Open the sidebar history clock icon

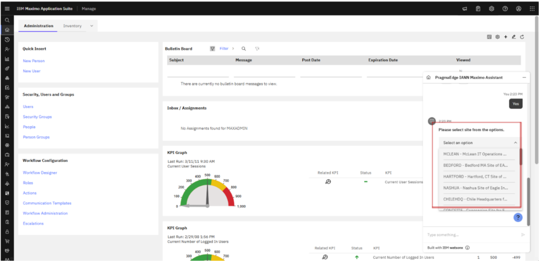pyautogui.click(x=7, y=39)
